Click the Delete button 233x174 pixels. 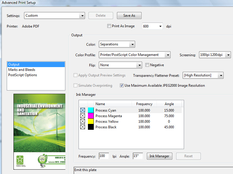[x=101, y=16]
